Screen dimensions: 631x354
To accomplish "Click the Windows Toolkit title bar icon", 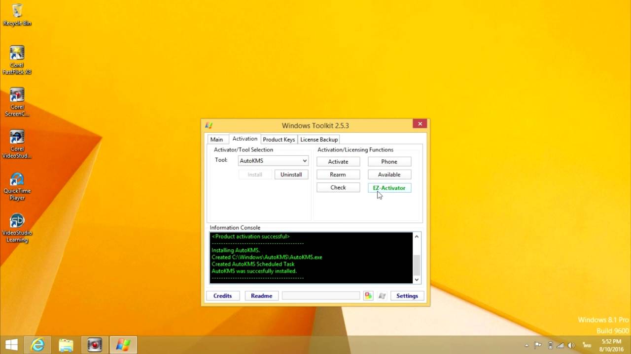I will 209,125.
